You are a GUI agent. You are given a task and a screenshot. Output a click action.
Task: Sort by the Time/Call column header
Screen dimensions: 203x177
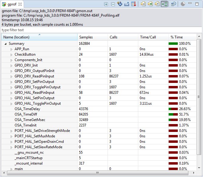point(153,37)
